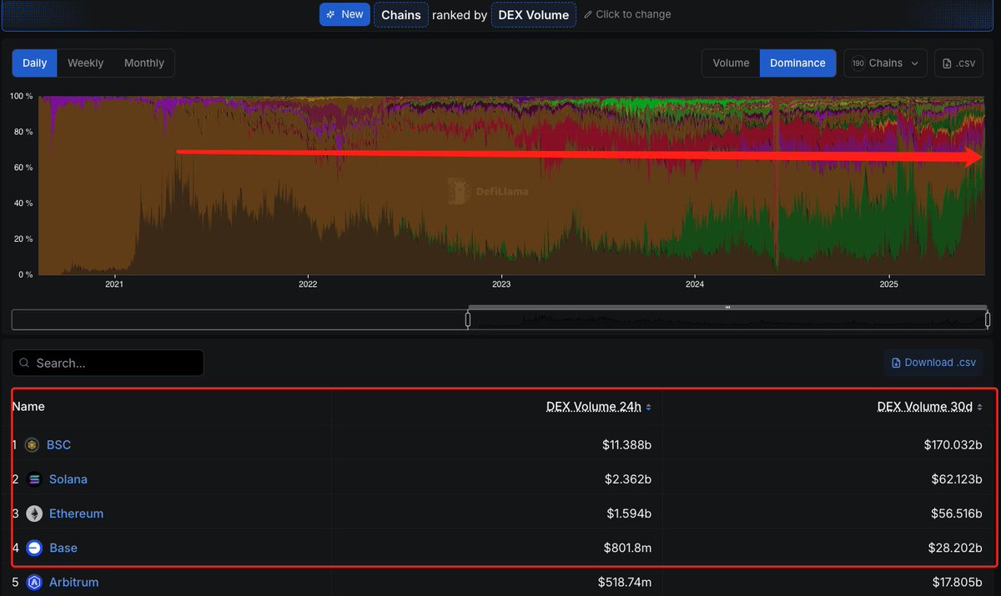Click into the Search input field
The height and width of the screenshot is (596, 1001).
coord(108,363)
